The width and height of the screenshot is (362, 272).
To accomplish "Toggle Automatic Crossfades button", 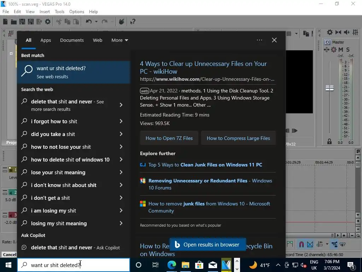I will pos(310,244).
